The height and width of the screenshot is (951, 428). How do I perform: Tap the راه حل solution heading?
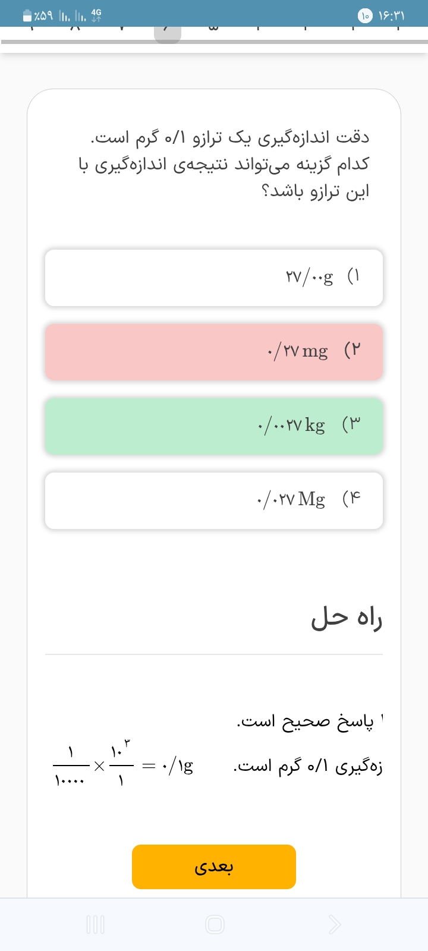click(347, 619)
